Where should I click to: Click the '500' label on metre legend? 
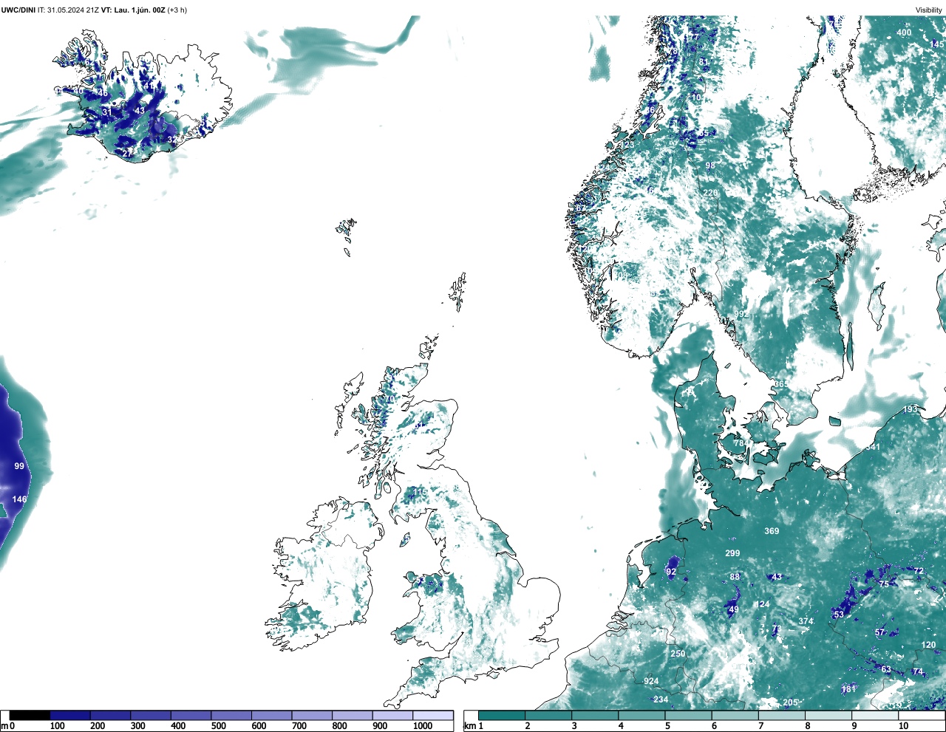[x=218, y=726]
